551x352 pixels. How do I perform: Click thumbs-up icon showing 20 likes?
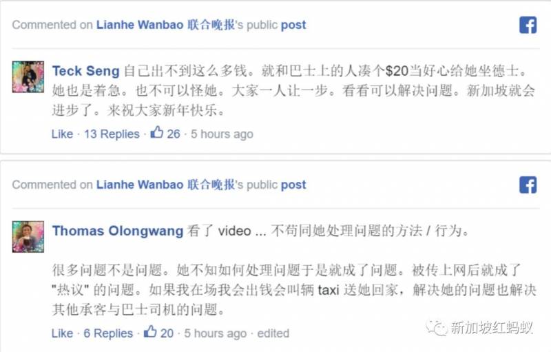coord(150,331)
